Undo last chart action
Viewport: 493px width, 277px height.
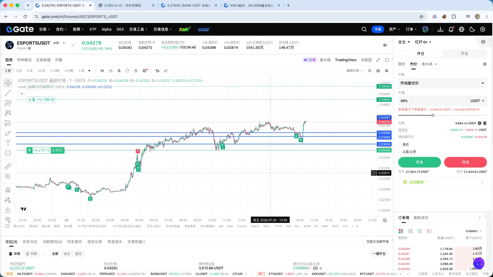(157, 71)
